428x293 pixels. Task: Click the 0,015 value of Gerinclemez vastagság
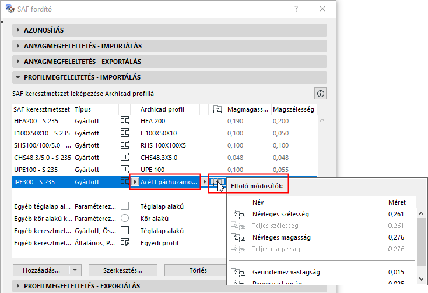coord(396,272)
